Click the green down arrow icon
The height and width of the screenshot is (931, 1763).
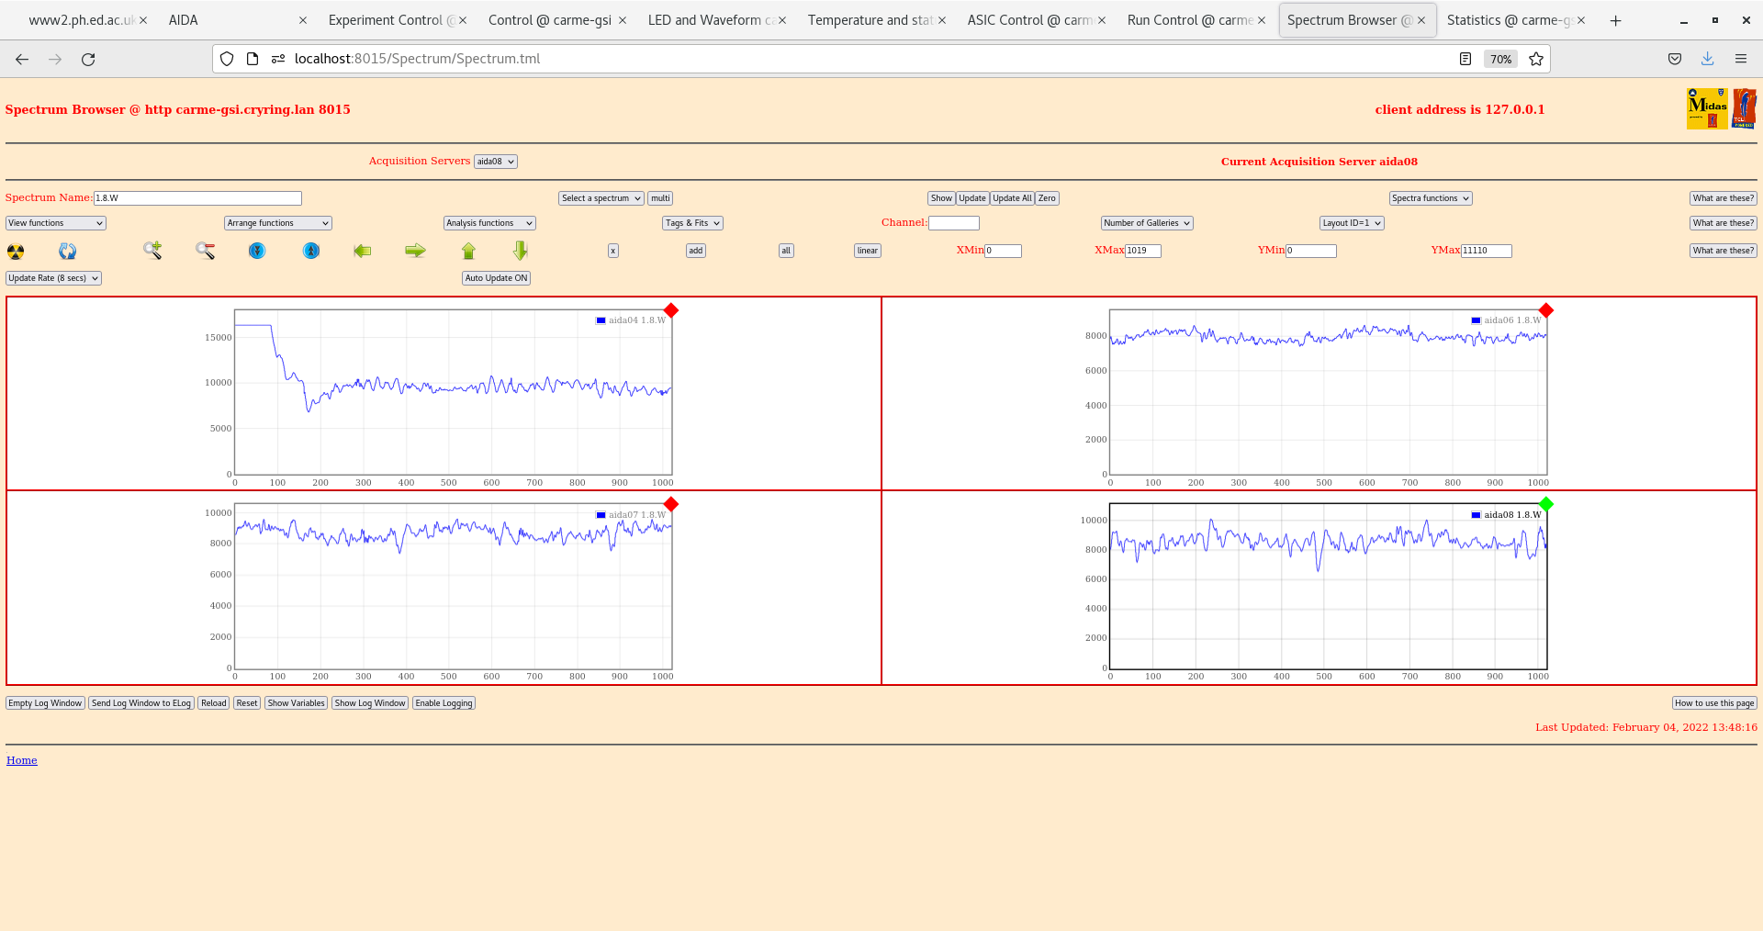[x=521, y=251]
